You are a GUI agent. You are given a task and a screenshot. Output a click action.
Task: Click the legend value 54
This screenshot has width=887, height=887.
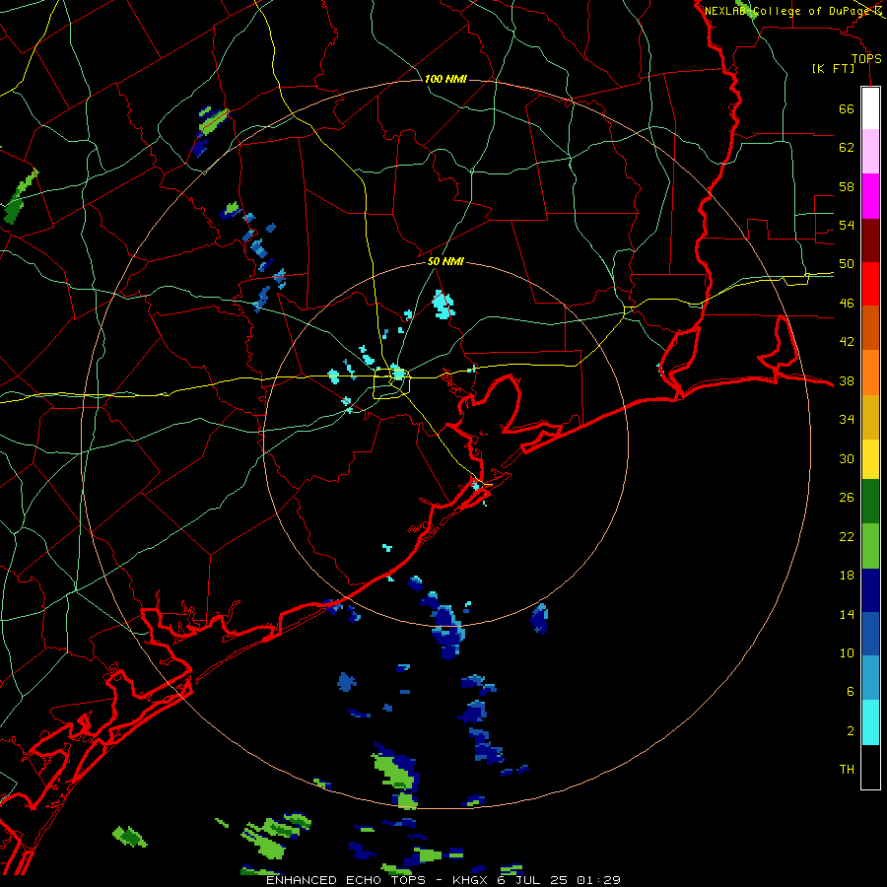tap(847, 225)
